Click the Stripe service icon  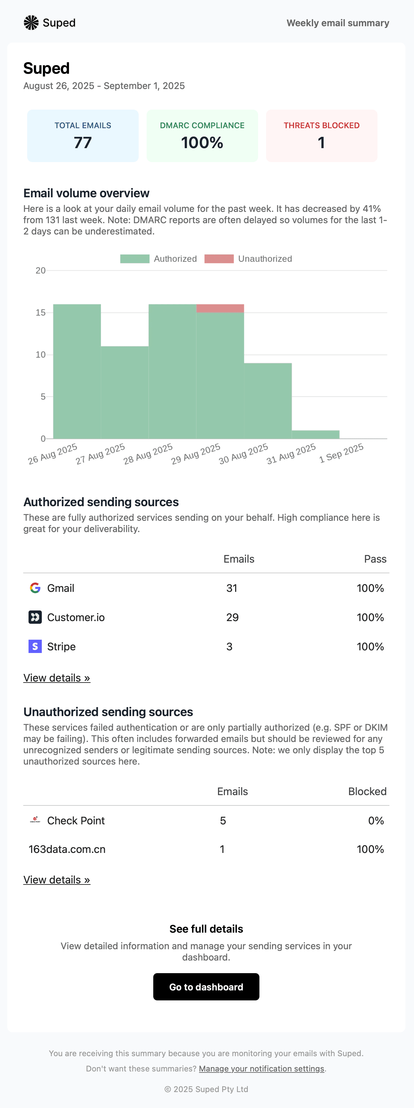(35, 646)
